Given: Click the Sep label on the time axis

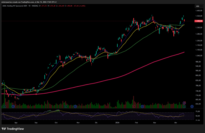Looking at the screenshot, I should [36, 122].
